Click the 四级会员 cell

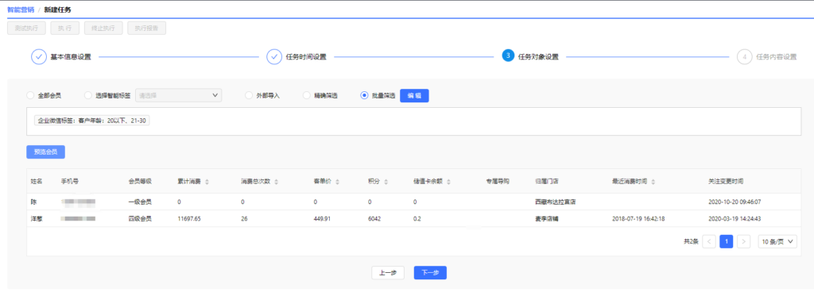pyautogui.click(x=140, y=219)
